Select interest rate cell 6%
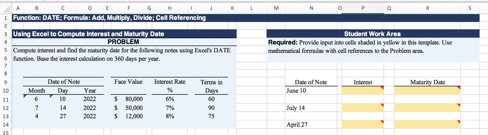488x135 pixels. click(170, 99)
